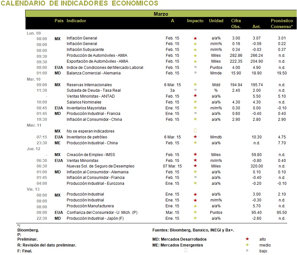Click the red star for Producción Industrial m/m%

[195, 200]
